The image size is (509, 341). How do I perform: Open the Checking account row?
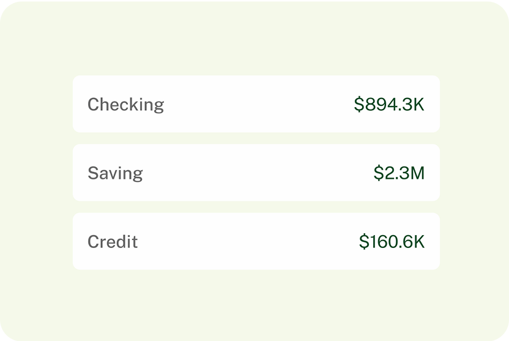pos(256,104)
